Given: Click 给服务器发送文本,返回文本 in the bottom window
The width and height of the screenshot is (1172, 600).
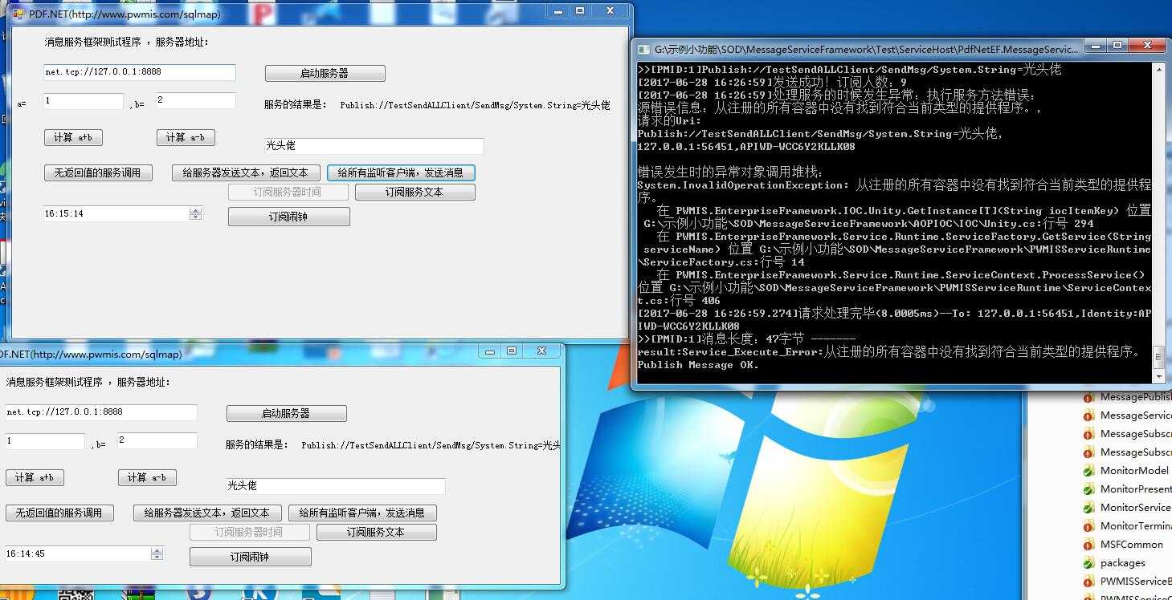Looking at the screenshot, I should 207,513.
